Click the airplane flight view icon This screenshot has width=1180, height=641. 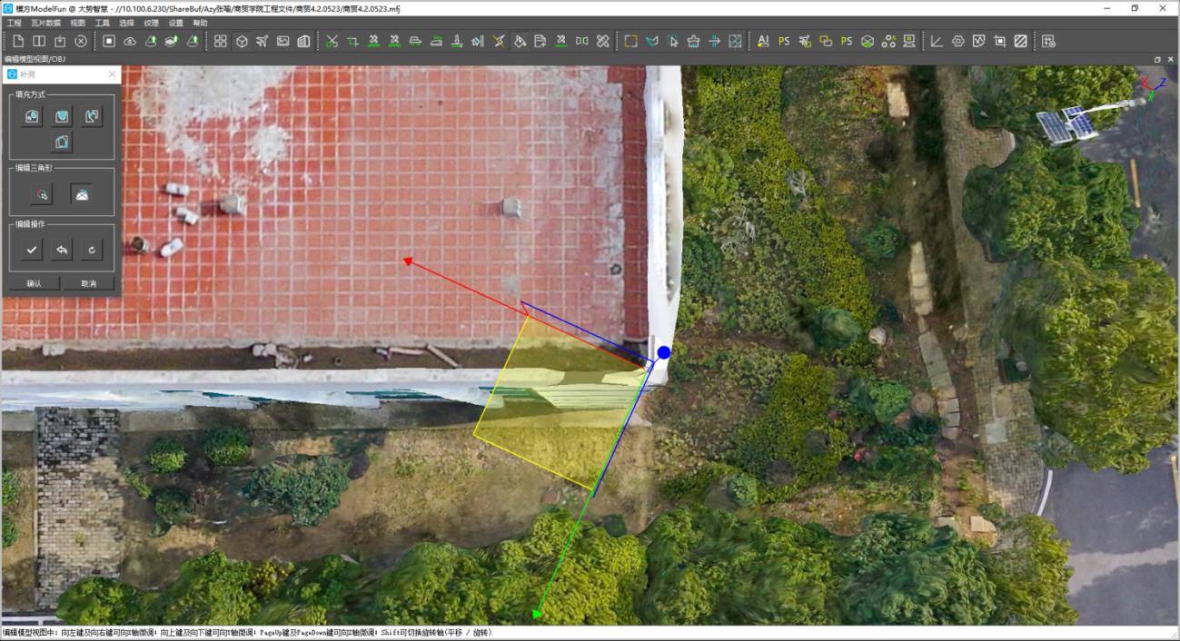click(263, 41)
